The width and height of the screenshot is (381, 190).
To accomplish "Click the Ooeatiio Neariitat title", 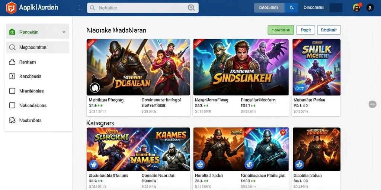I will (158, 175).
